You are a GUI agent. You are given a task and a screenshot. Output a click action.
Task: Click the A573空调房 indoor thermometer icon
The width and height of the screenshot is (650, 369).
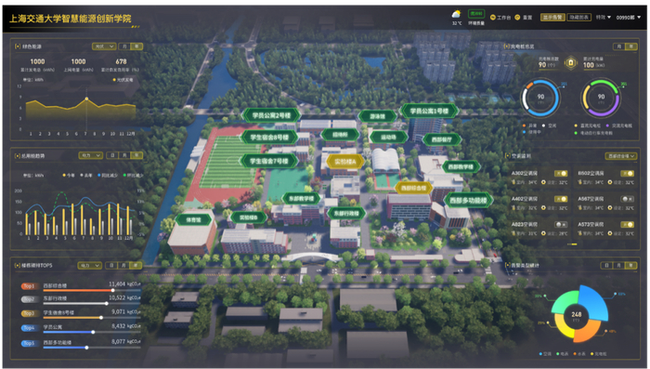point(580,233)
